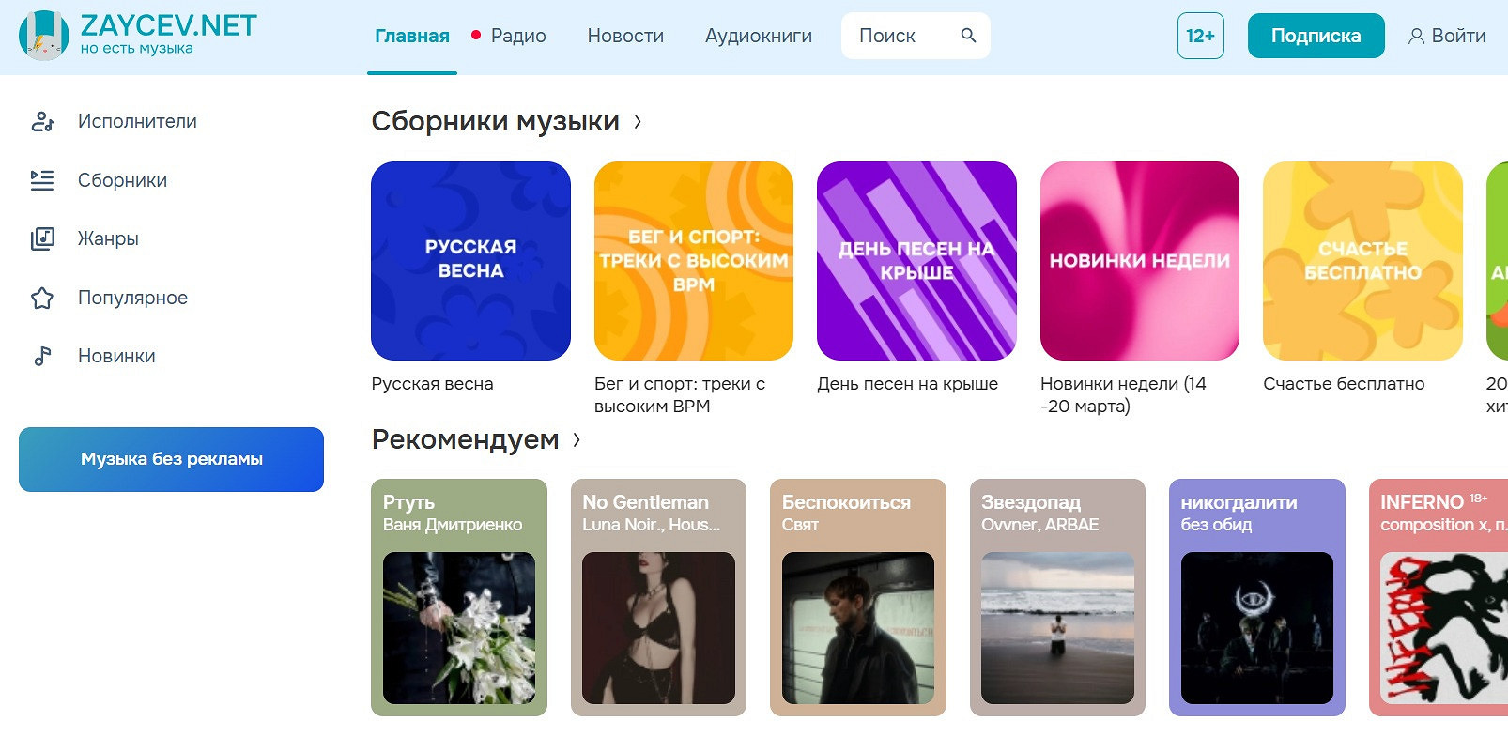Click the Музыка без рекламы button
Screen dimensions: 1508x752
[171, 459]
